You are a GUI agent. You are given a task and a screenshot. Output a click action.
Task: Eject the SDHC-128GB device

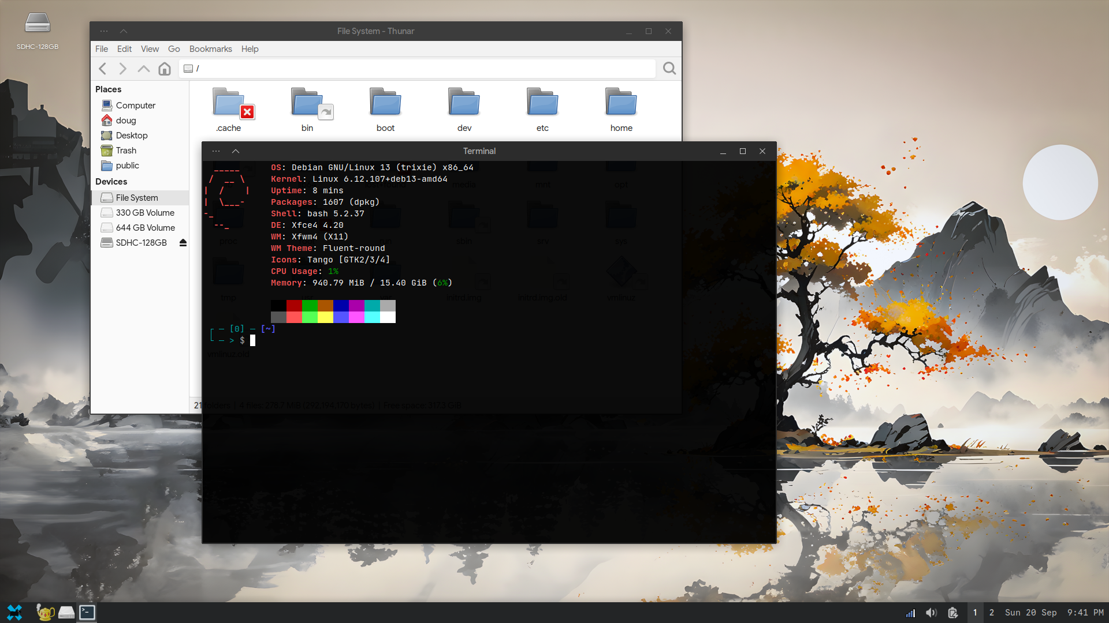coord(183,243)
